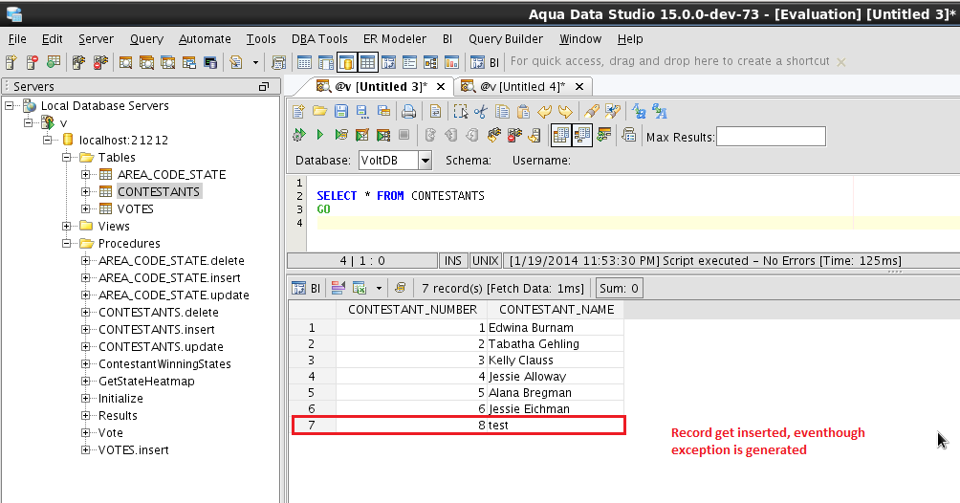Expand the Views folder

pyautogui.click(x=67, y=226)
